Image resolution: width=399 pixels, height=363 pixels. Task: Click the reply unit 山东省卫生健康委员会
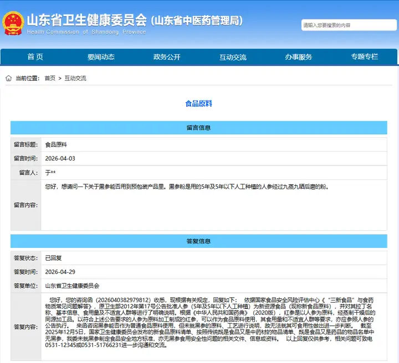click(x=72, y=286)
